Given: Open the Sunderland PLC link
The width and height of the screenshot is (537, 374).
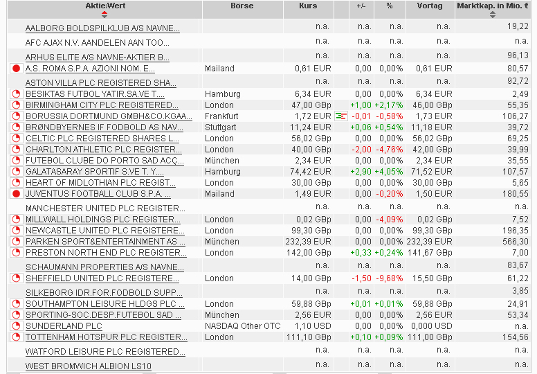Looking at the screenshot, I should (64, 326).
